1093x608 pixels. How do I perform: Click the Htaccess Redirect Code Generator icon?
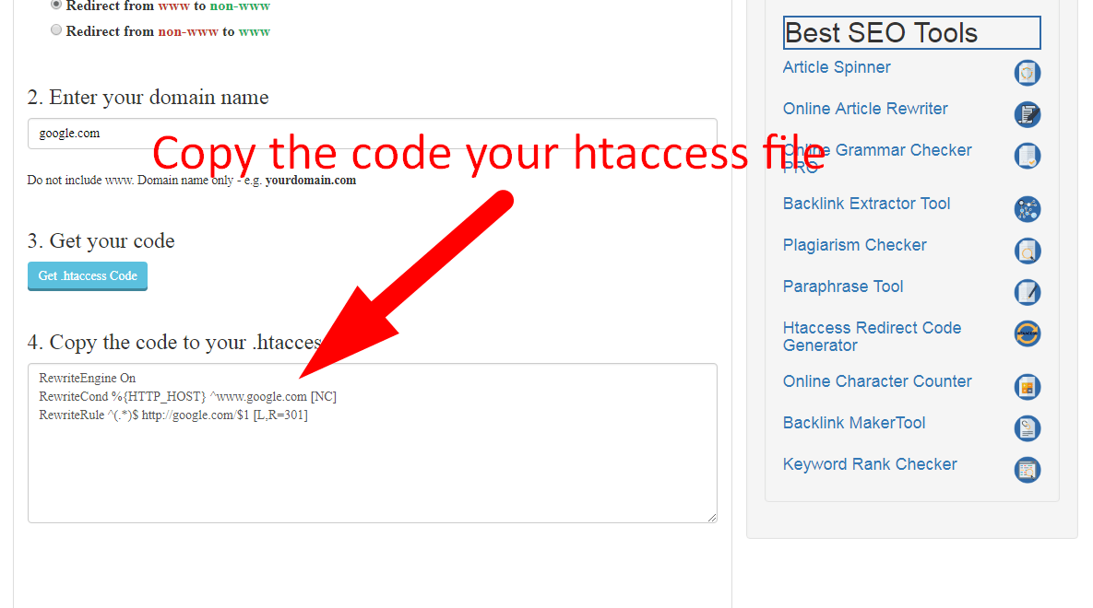click(x=1027, y=333)
